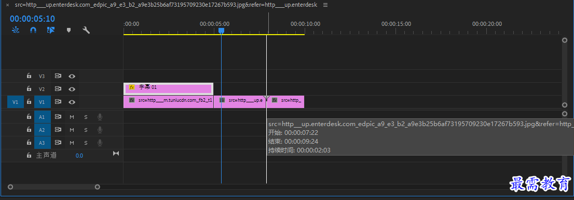
Task: Toggle sync lock on A1
Action: pos(58,117)
